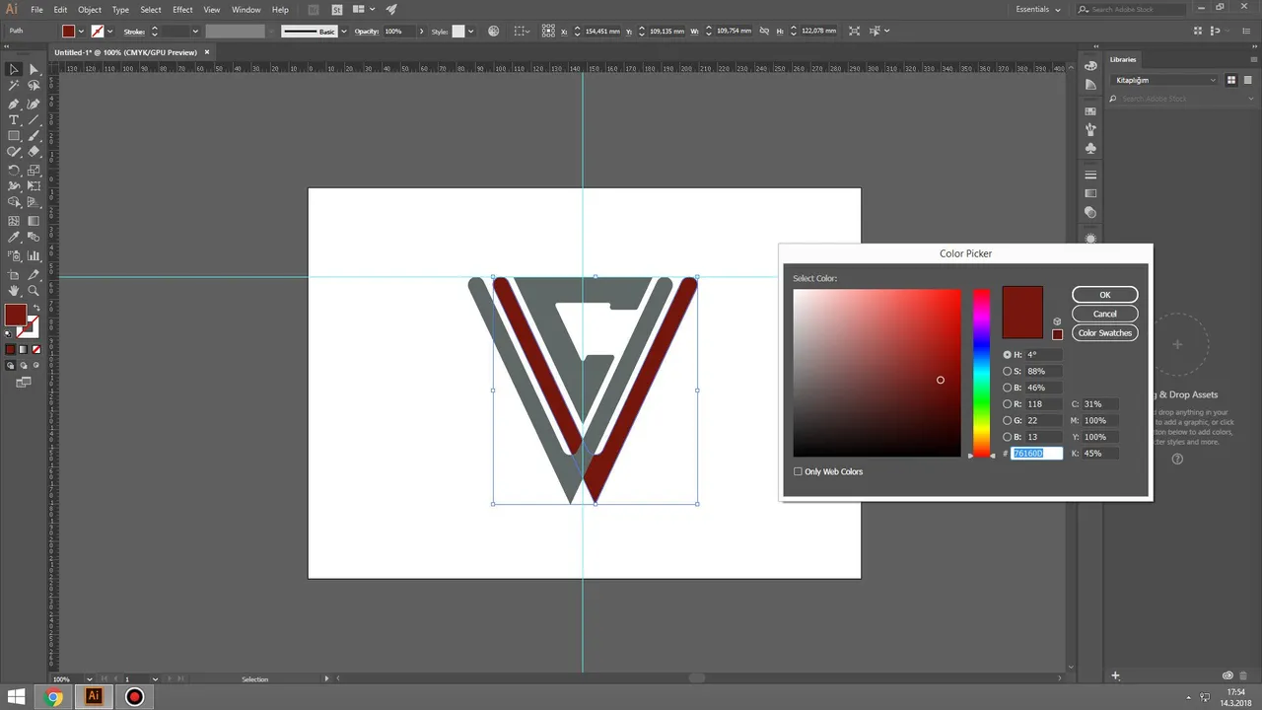Open the Brushes panel icon
This screenshot has height=710, width=1262.
(x=1090, y=129)
